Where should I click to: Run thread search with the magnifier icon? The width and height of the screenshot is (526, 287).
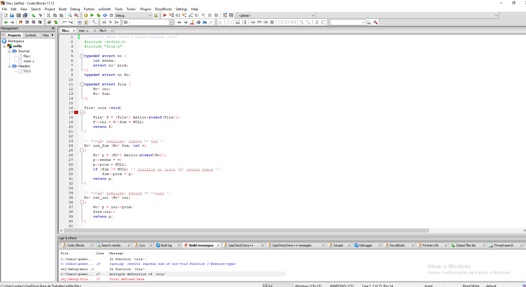[369, 22]
